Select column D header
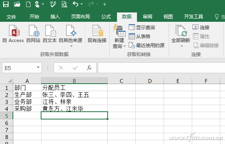This screenshot has width=225, height=144. 149,81
